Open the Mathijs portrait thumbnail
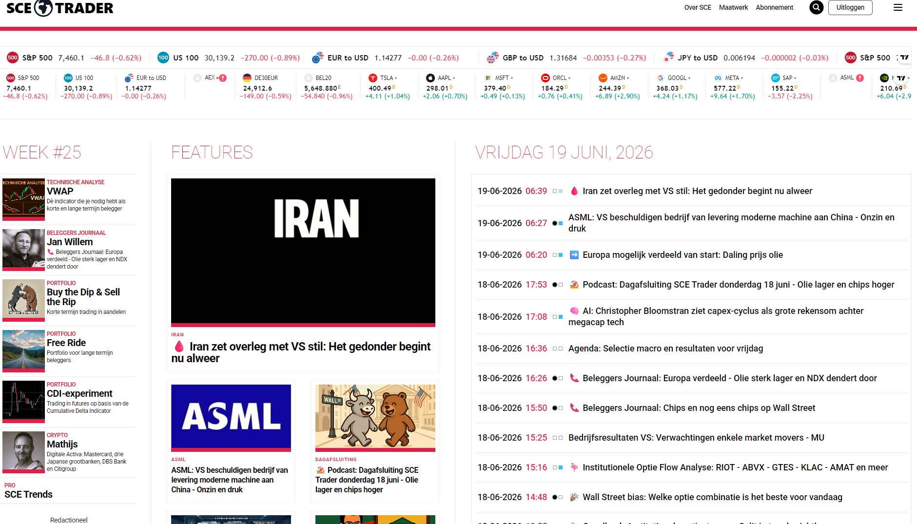 click(x=23, y=451)
